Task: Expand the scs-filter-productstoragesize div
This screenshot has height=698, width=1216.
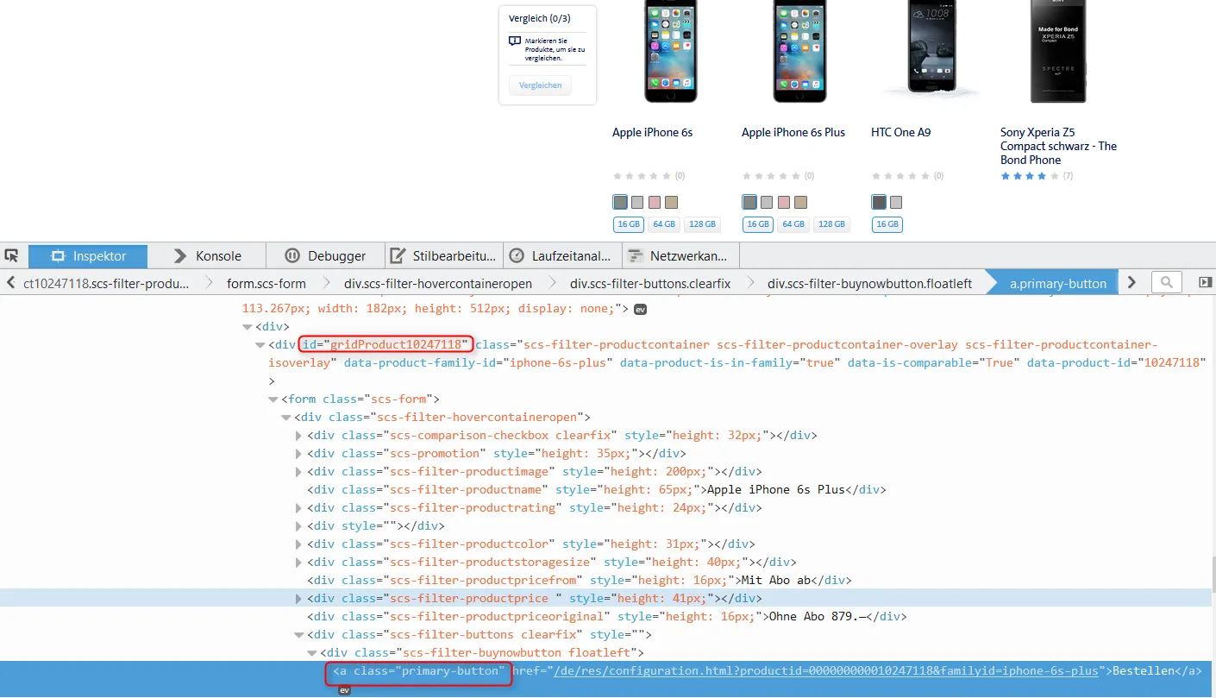Action: point(299,563)
